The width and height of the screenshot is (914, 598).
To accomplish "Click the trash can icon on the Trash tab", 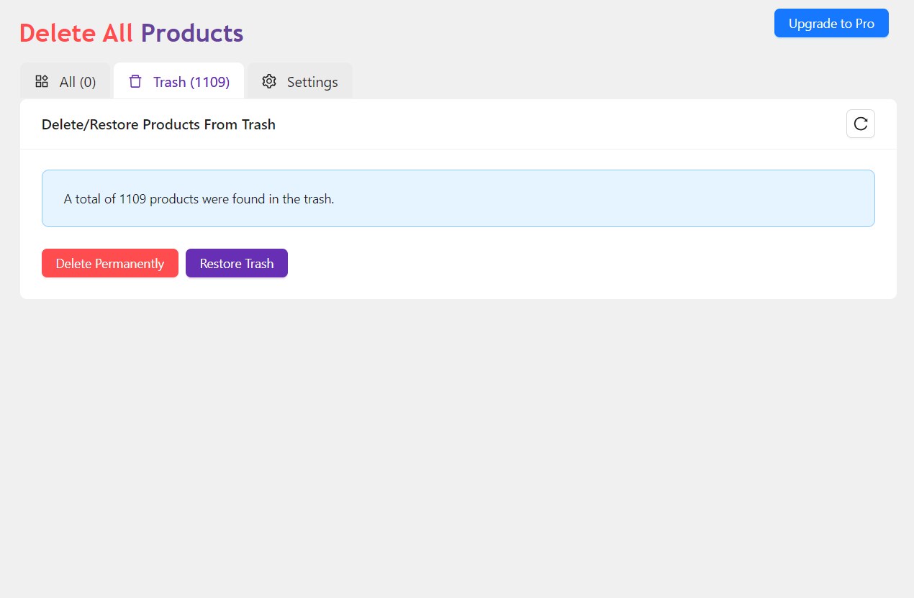I will click(x=135, y=81).
